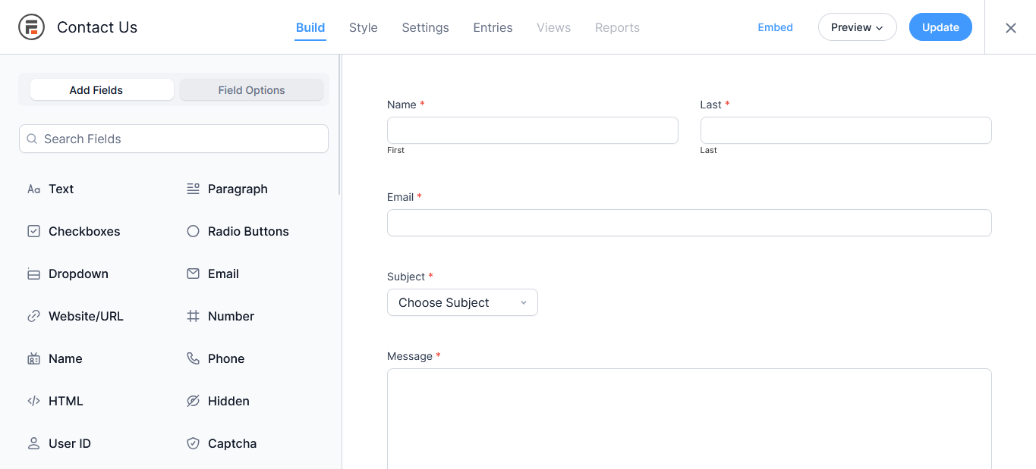
Task: Click the Formidable Forms logo icon
Action: [32, 27]
